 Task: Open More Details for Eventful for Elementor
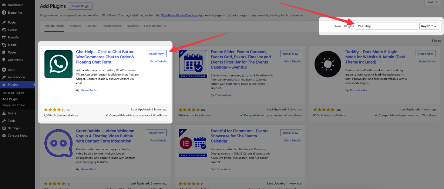point(293,141)
